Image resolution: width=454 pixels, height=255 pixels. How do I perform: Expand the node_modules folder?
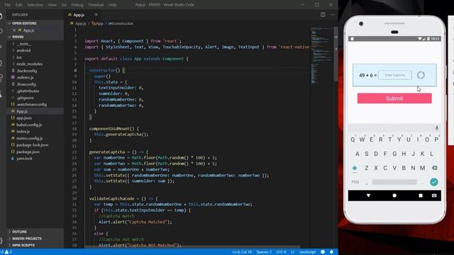coord(35,64)
